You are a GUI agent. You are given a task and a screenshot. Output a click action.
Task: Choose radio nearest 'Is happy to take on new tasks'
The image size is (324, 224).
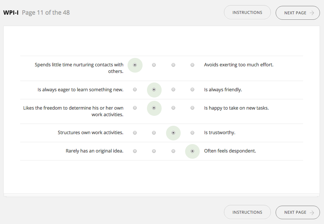[192, 108]
